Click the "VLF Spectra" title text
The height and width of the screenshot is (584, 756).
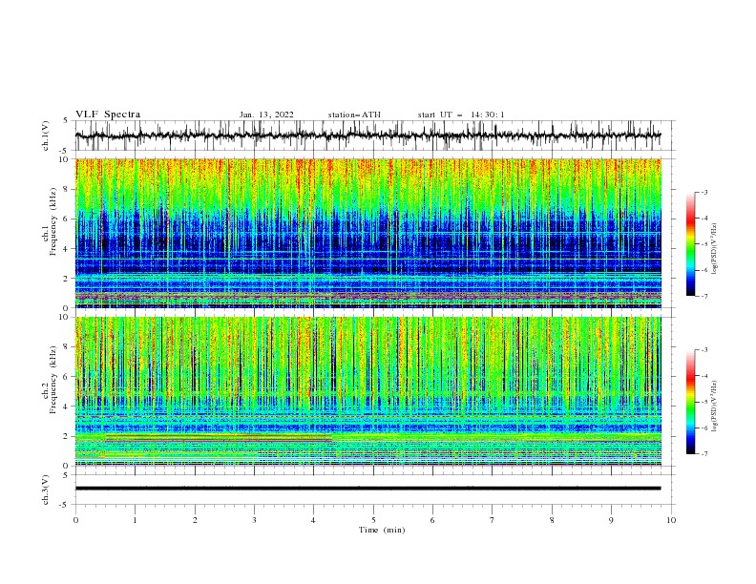tap(108, 115)
